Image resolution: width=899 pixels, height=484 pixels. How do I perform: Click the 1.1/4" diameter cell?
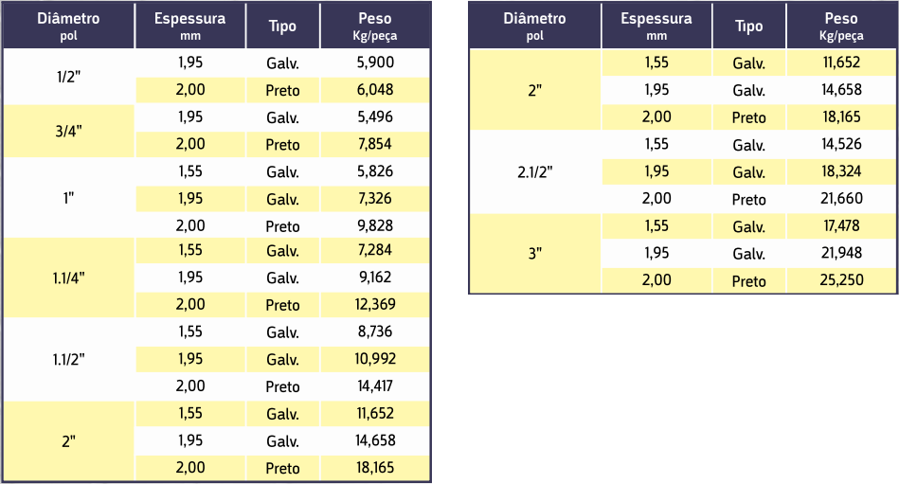[x=68, y=278]
